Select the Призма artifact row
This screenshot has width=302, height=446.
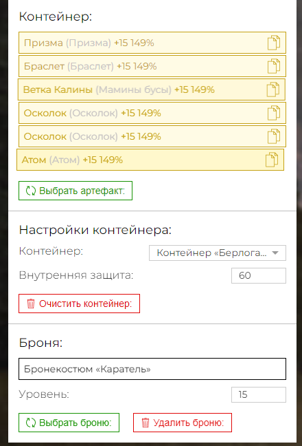(x=152, y=43)
